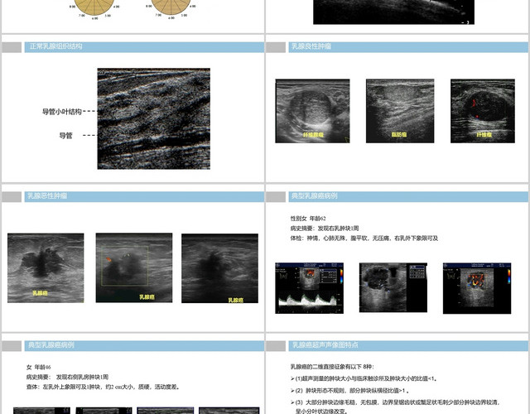Click the 乳腺癌 image with yellow box outline
The image size is (530, 414).
click(134, 267)
